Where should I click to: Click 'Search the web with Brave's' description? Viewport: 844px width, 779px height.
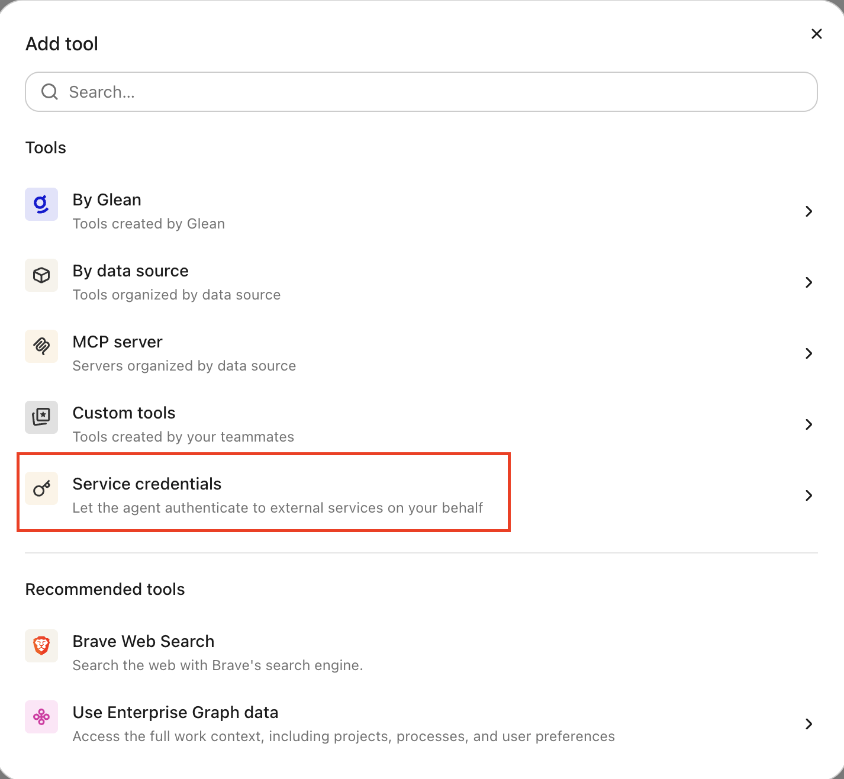click(x=217, y=665)
